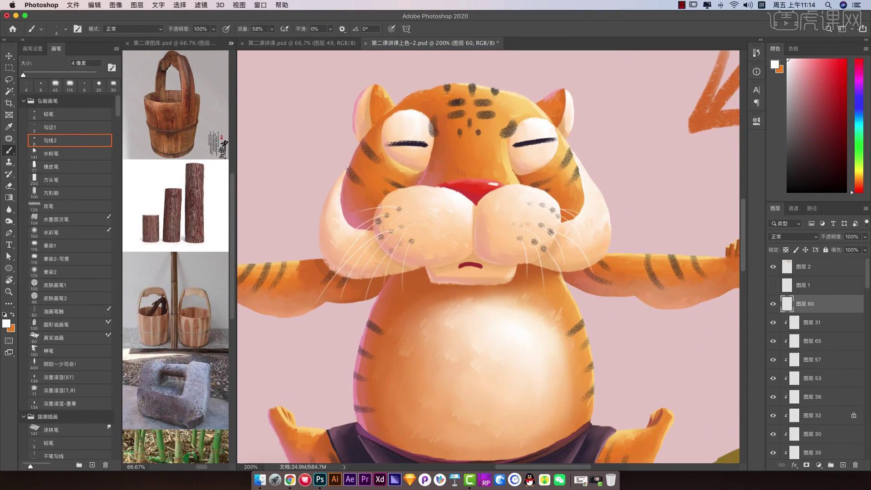The height and width of the screenshot is (490, 871).
Task: Select the 晕染1 brush preset
Action: pyautogui.click(x=70, y=246)
